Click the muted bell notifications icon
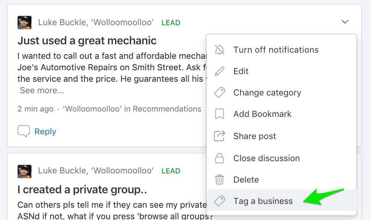This screenshot has height=220, width=371. point(219,50)
